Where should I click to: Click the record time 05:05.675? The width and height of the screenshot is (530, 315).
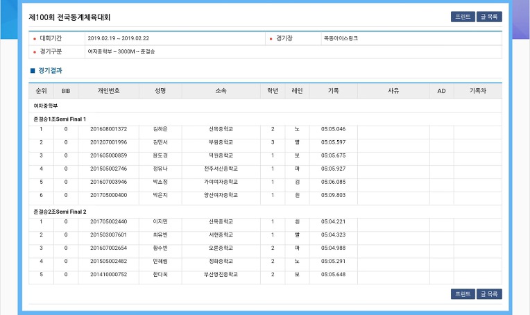[333, 155]
